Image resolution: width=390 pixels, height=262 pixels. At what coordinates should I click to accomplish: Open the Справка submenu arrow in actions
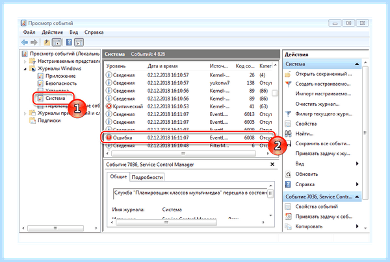coord(357,184)
